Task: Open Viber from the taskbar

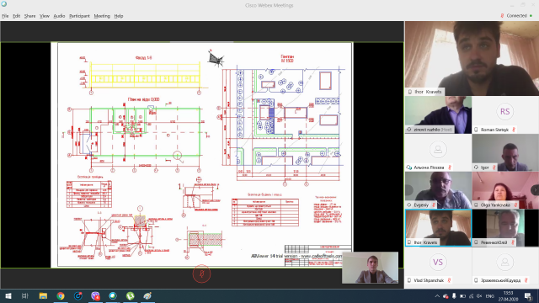Action: click(x=95, y=295)
